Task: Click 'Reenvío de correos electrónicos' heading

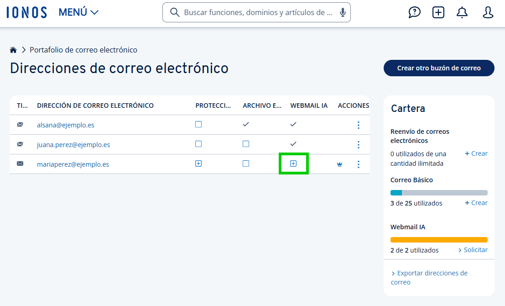Action: point(420,136)
